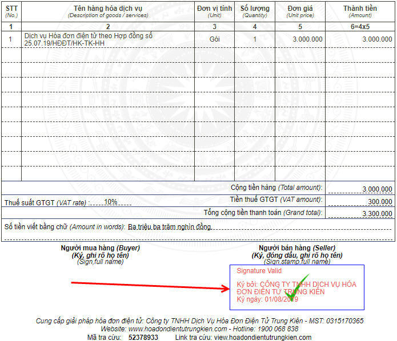Viewport: 397px width, 341px height.
Task: Click the hotline number 1900 068 838
Action: click(x=276, y=329)
